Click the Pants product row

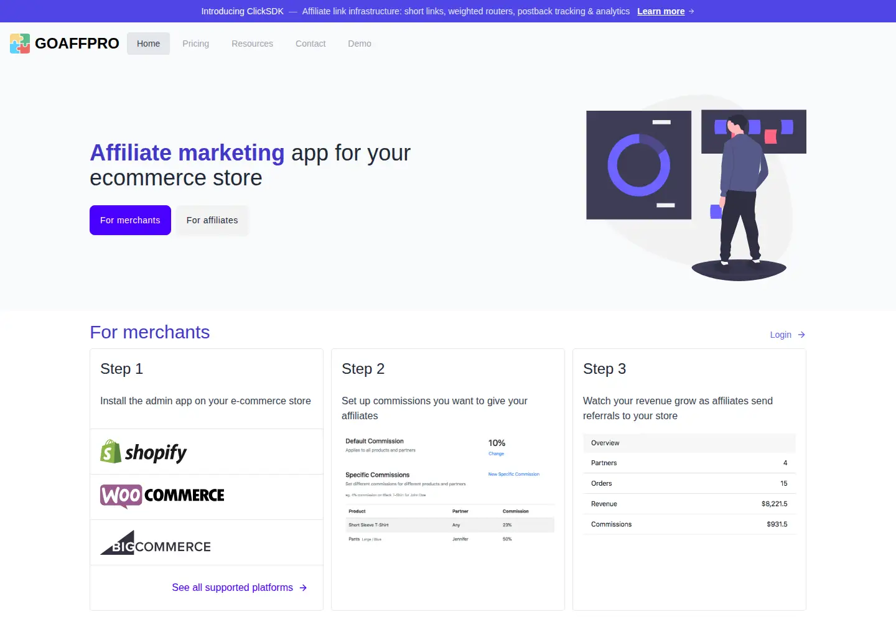tap(449, 539)
